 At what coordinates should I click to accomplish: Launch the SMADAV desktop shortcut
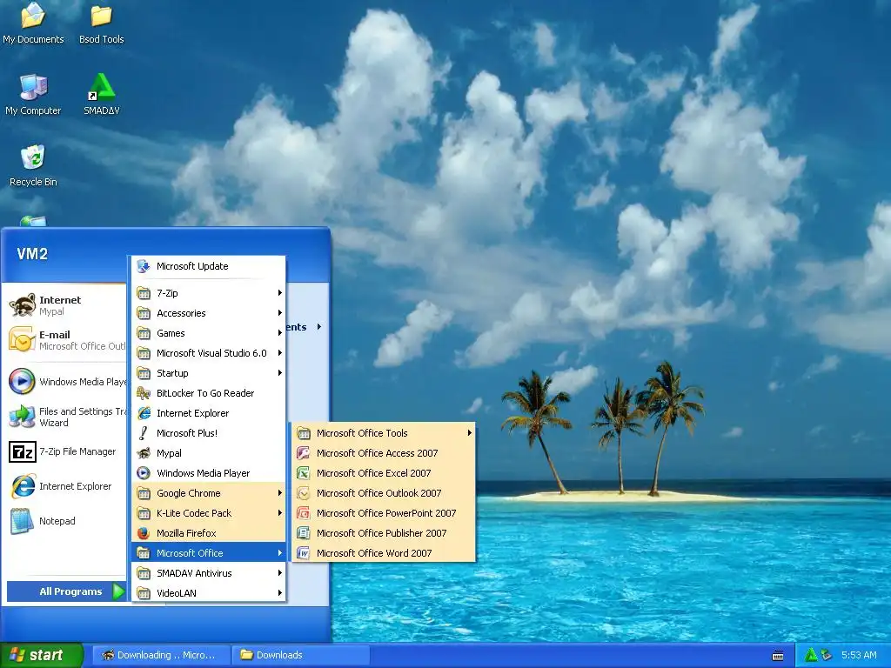102,94
